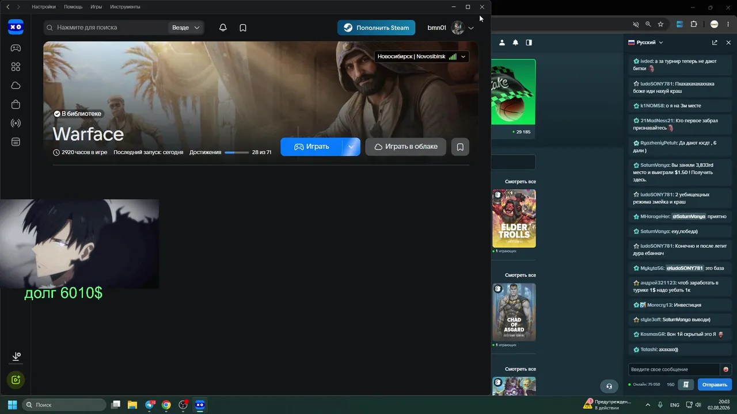Image resolution: width=737 pixels, height=414 pixels.
Task: Pop out the chat with the external-link icon
Action: click(x=715, y=43)
